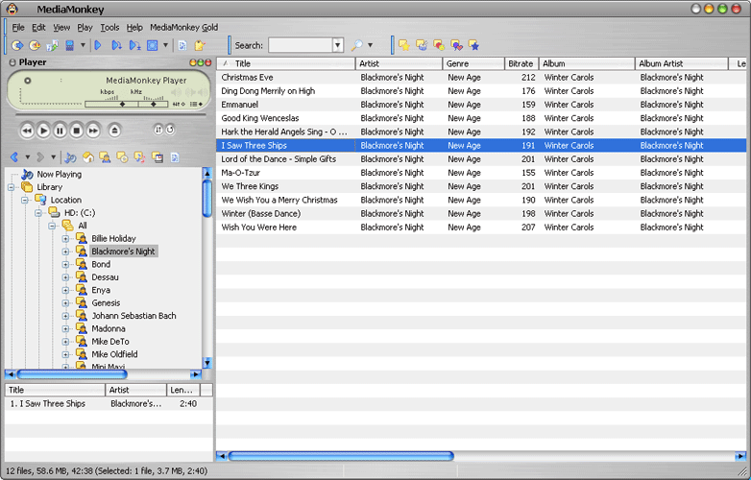
Task: Open Now Playing from navigation toolbar icon
Action: click(x=70, y=157)
